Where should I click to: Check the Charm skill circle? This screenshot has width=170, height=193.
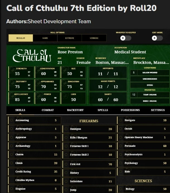pos(11,154)
